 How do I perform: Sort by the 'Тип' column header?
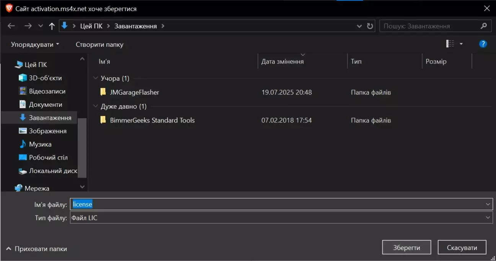356,61
